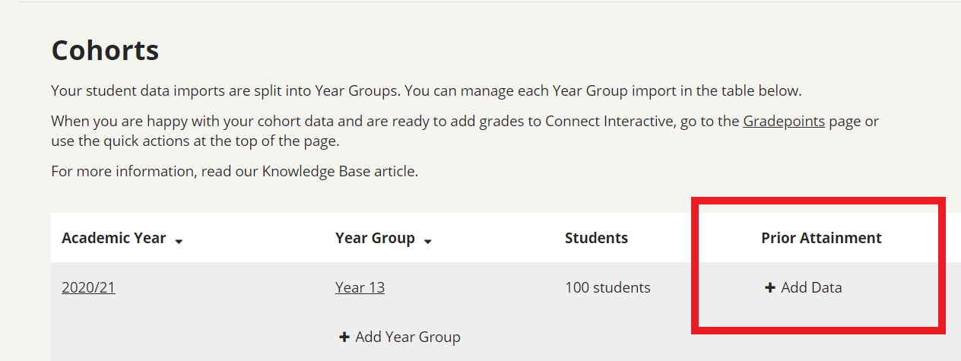Click the Cohorts page heading
Image resolution: width=961 pixels, height=361 pixels.
pos(105,50)
